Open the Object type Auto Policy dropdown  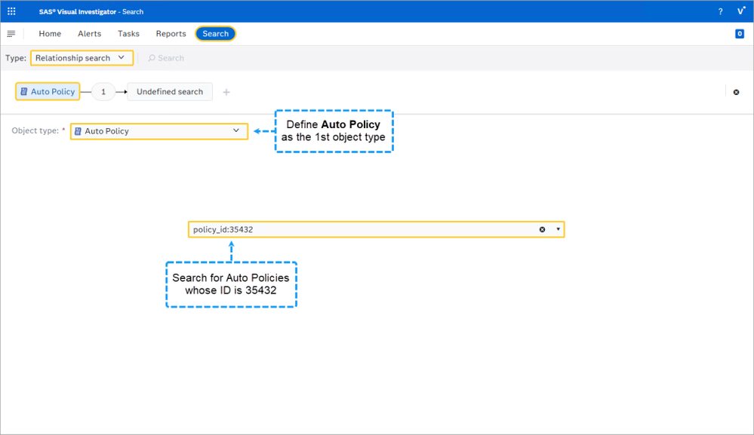click(x=159, y=131)
